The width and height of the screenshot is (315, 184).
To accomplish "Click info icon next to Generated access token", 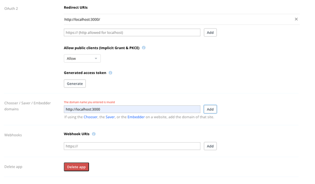I will coord(110,73).
